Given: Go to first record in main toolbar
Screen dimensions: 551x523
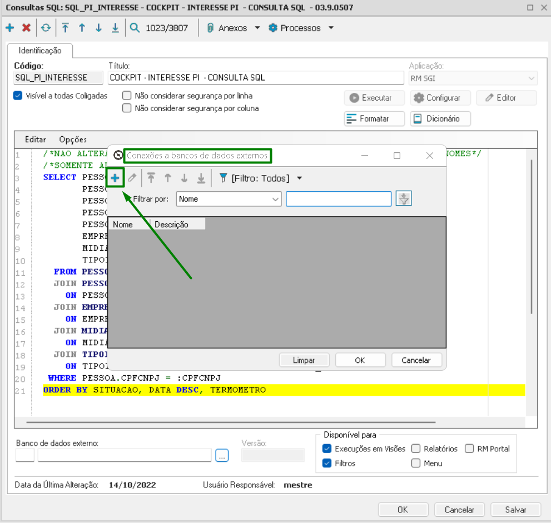Looking at the screenshot, I should 66,28.
